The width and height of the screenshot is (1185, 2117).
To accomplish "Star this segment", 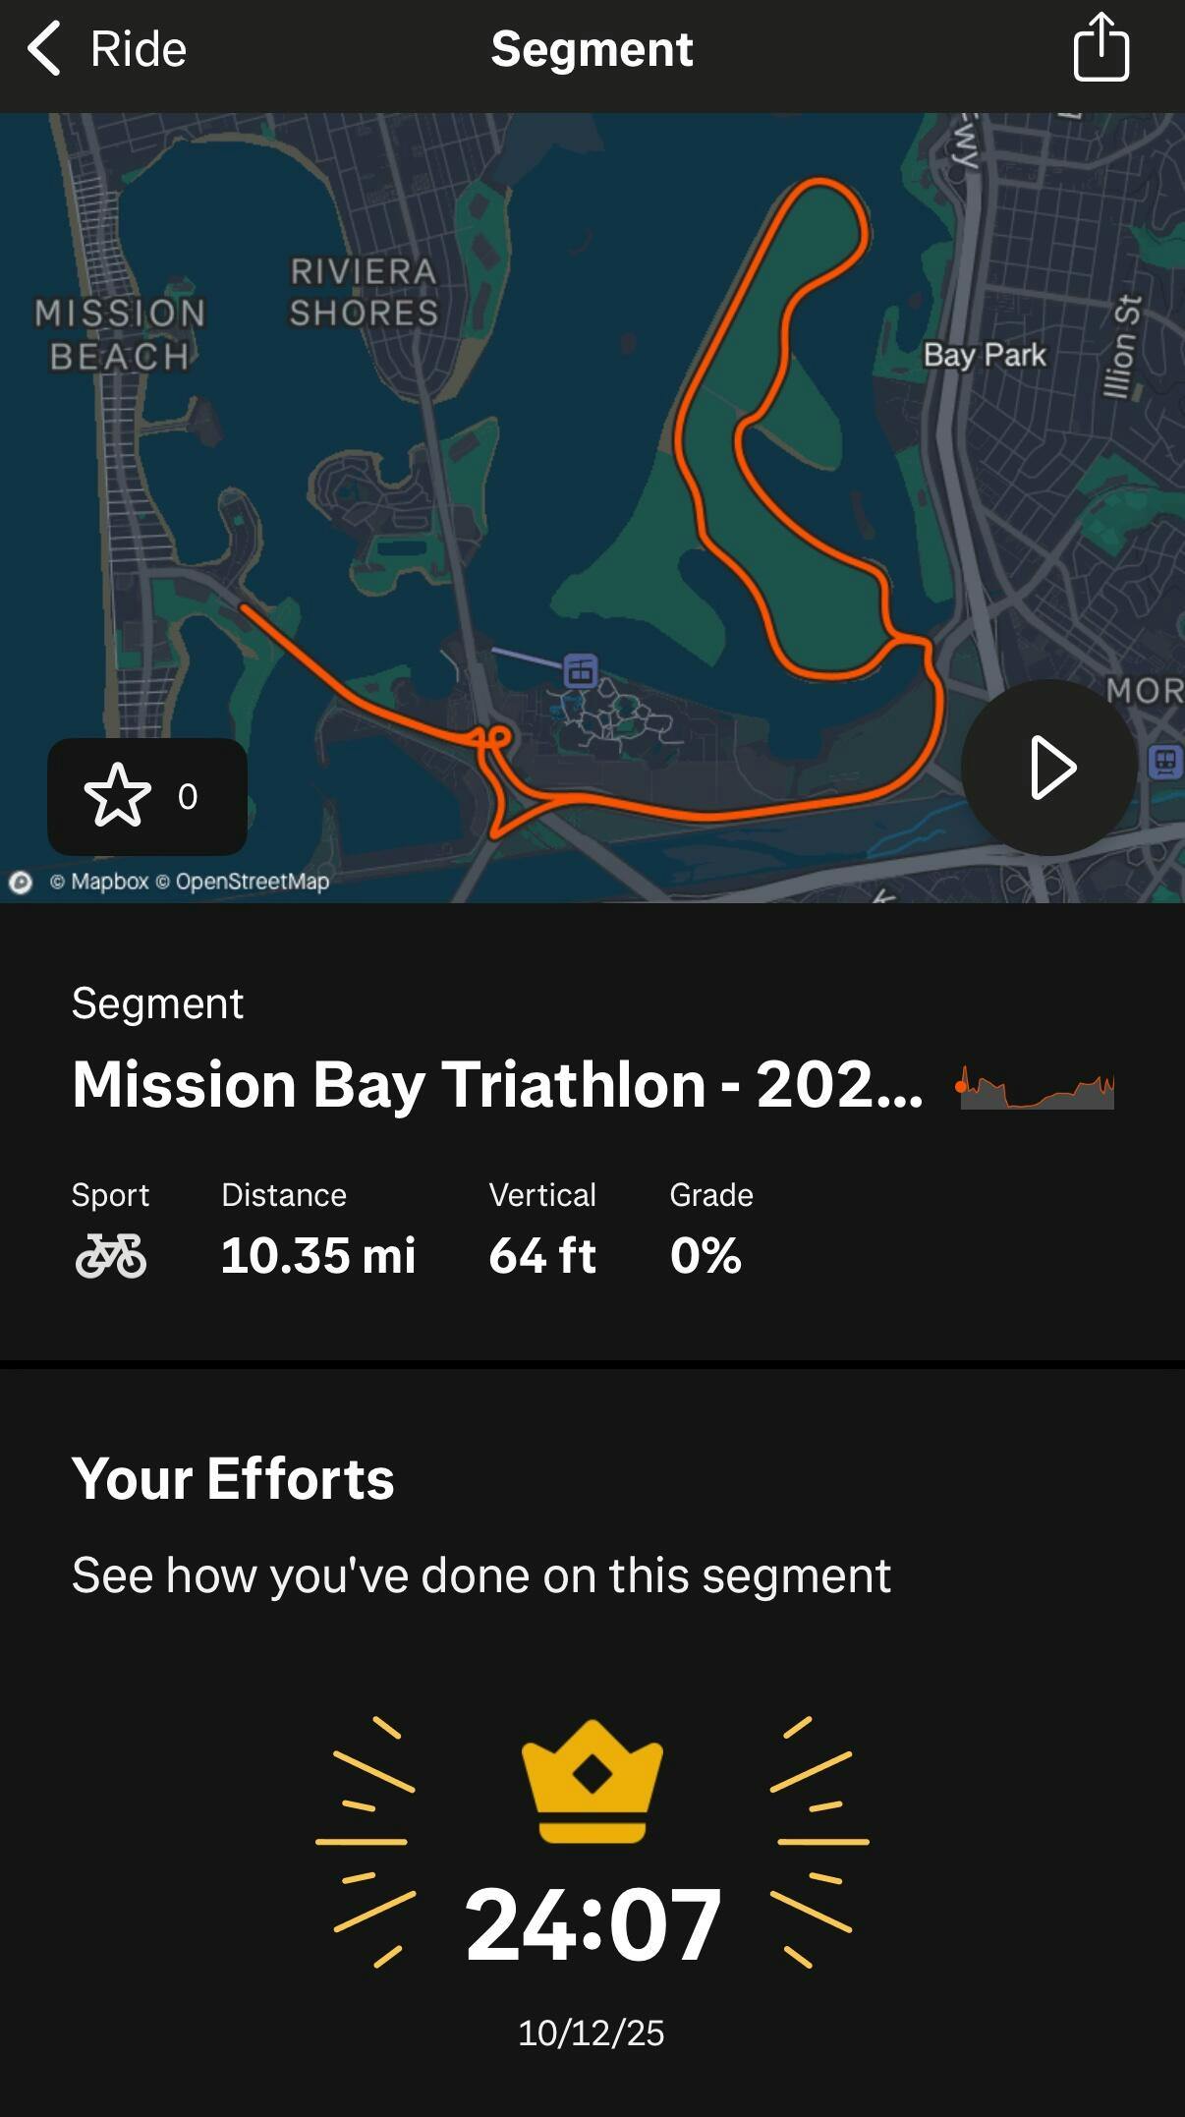I will (118, 796).
